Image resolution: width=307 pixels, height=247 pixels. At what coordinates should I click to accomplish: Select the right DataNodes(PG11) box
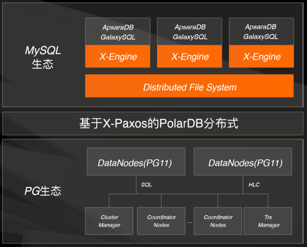[x=243, y=161]
